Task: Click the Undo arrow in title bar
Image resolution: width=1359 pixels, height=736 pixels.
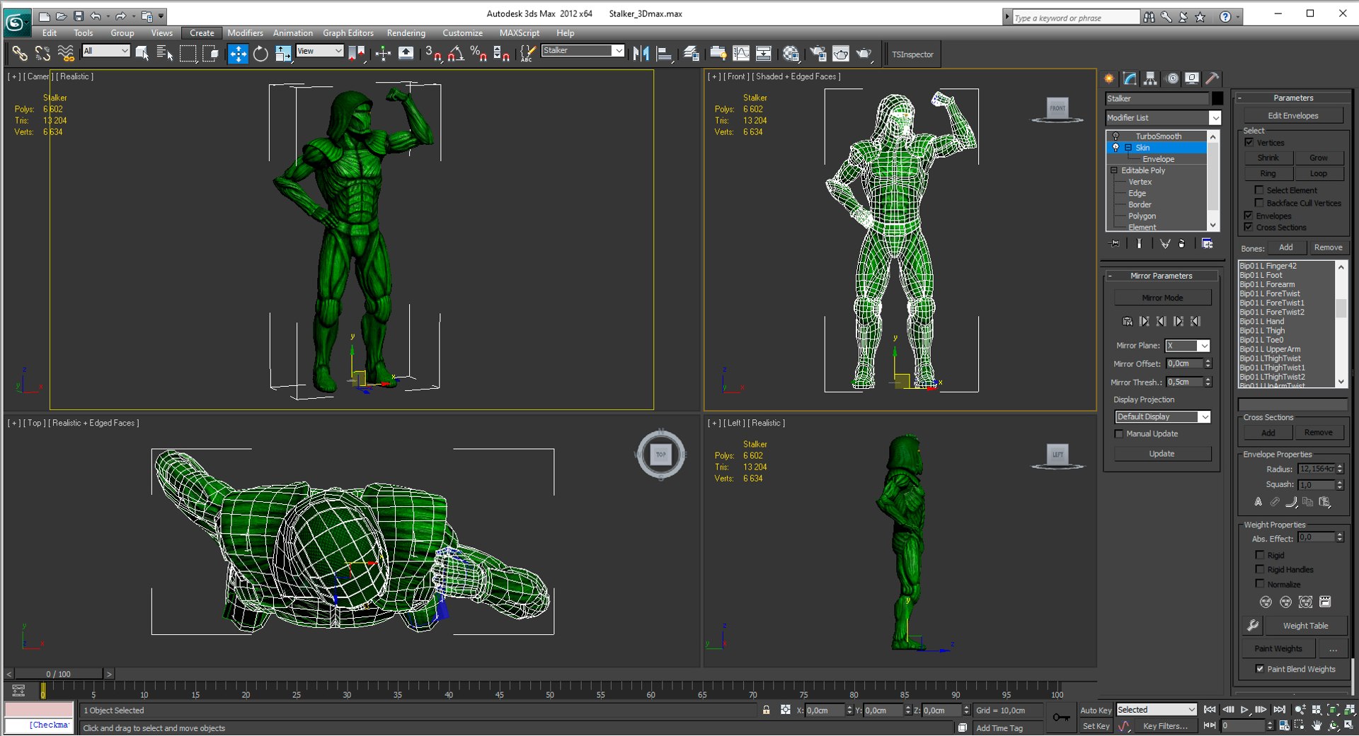Action: coord(96,16)
